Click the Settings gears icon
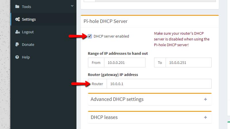 (18, 19)
